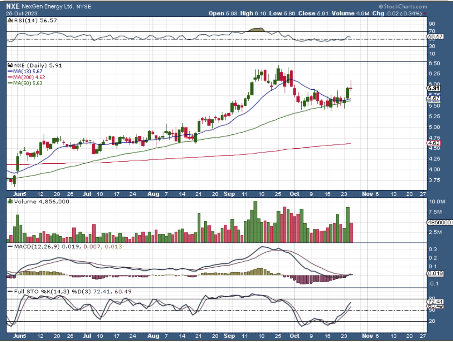
Task: Click the MACD legend line marker
Action: click(x=10, y=247)
